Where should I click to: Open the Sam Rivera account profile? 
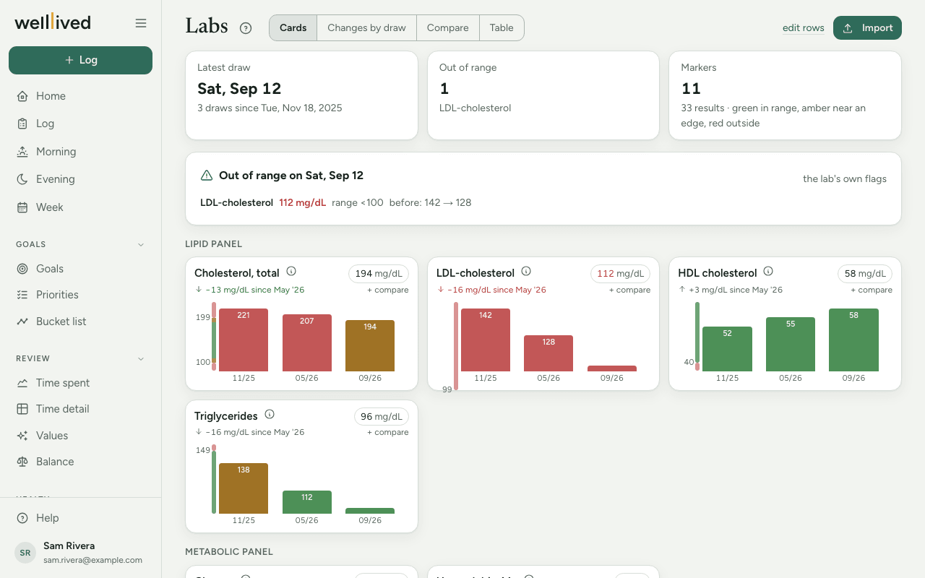pyautogui.click(x=80, y=553)
